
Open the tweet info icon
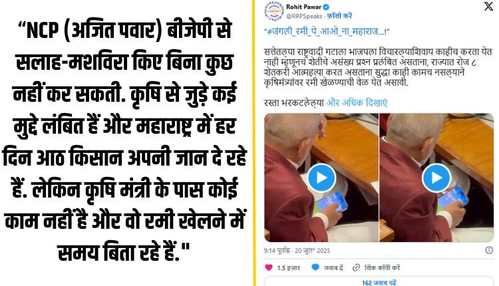click(489, 250)
